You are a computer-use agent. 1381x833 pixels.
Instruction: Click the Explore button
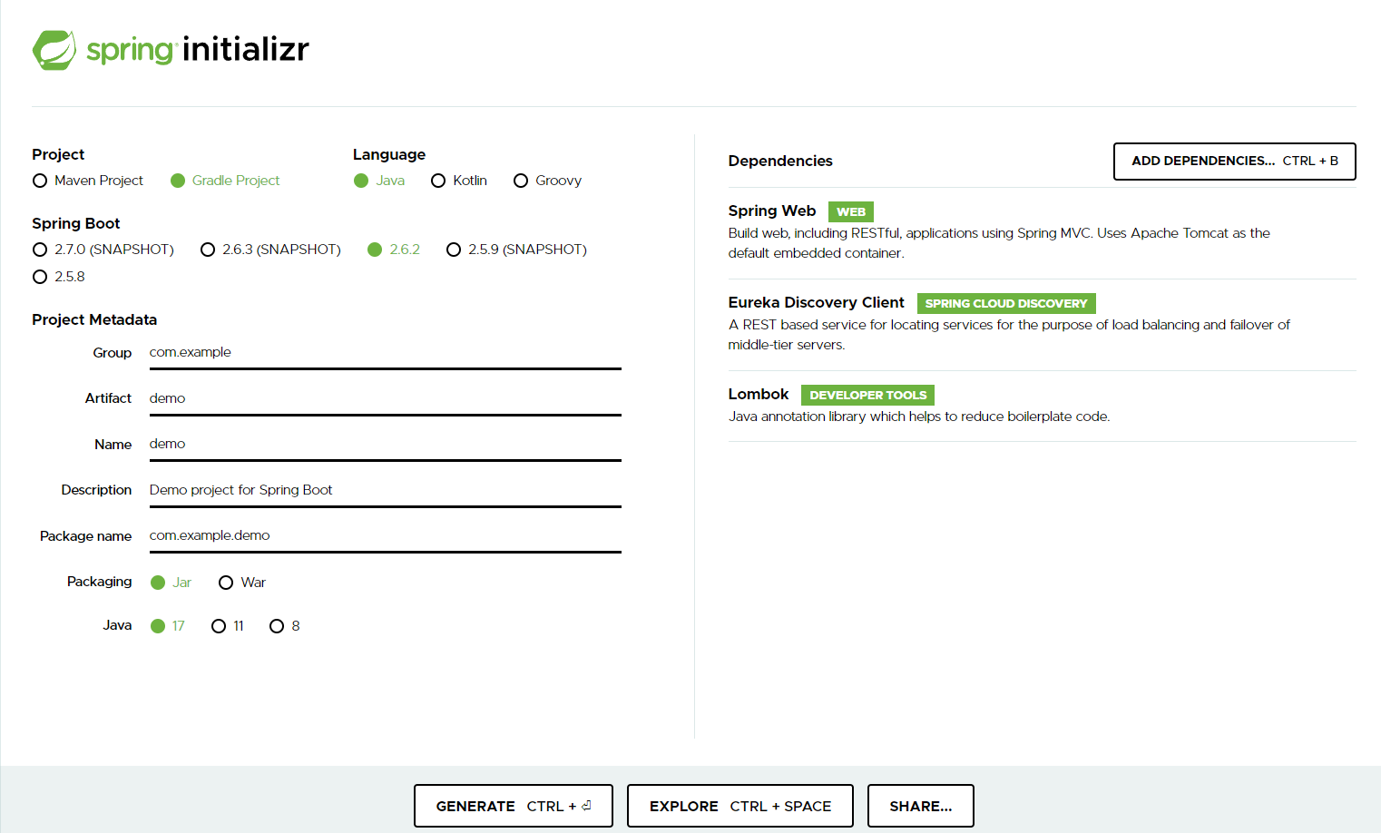(x=740, y=806)
